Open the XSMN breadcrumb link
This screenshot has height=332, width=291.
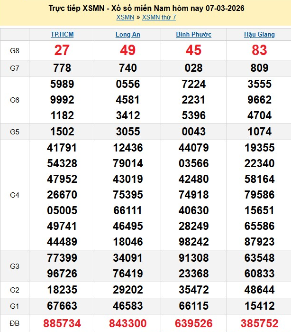tap(125, 18)
